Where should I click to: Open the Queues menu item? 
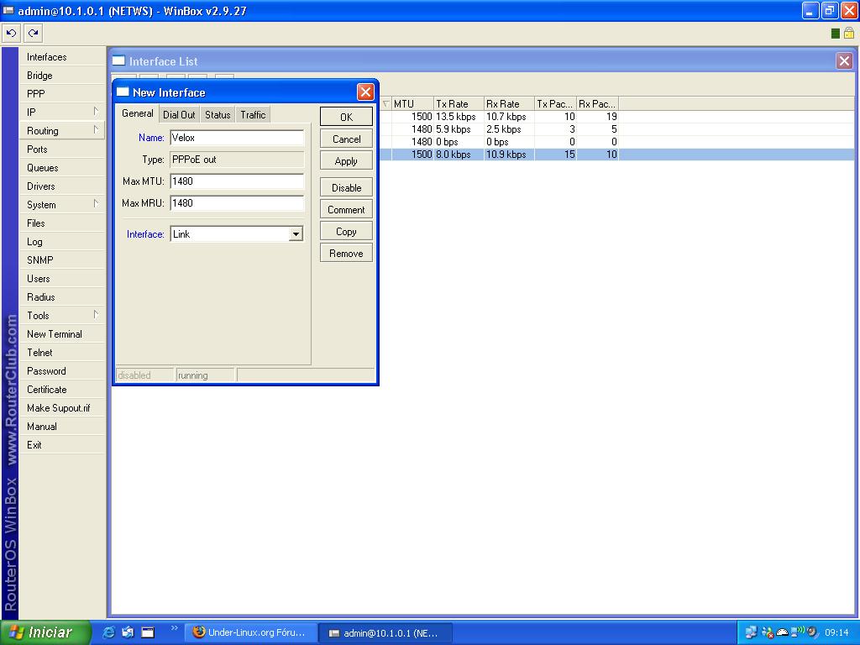[62, 168]
